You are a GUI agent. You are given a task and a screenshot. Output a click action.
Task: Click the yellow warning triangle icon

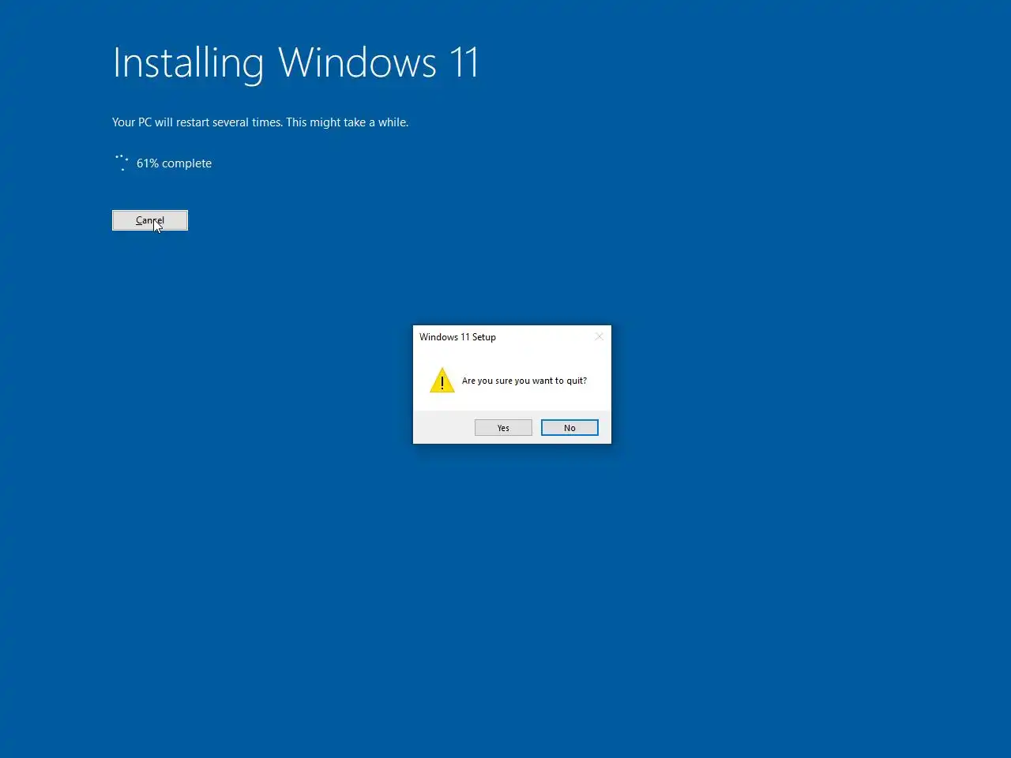442,381
